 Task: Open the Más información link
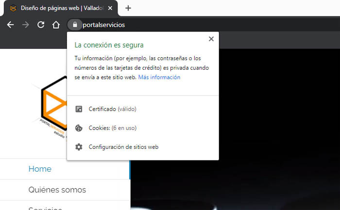coord(159,77)
